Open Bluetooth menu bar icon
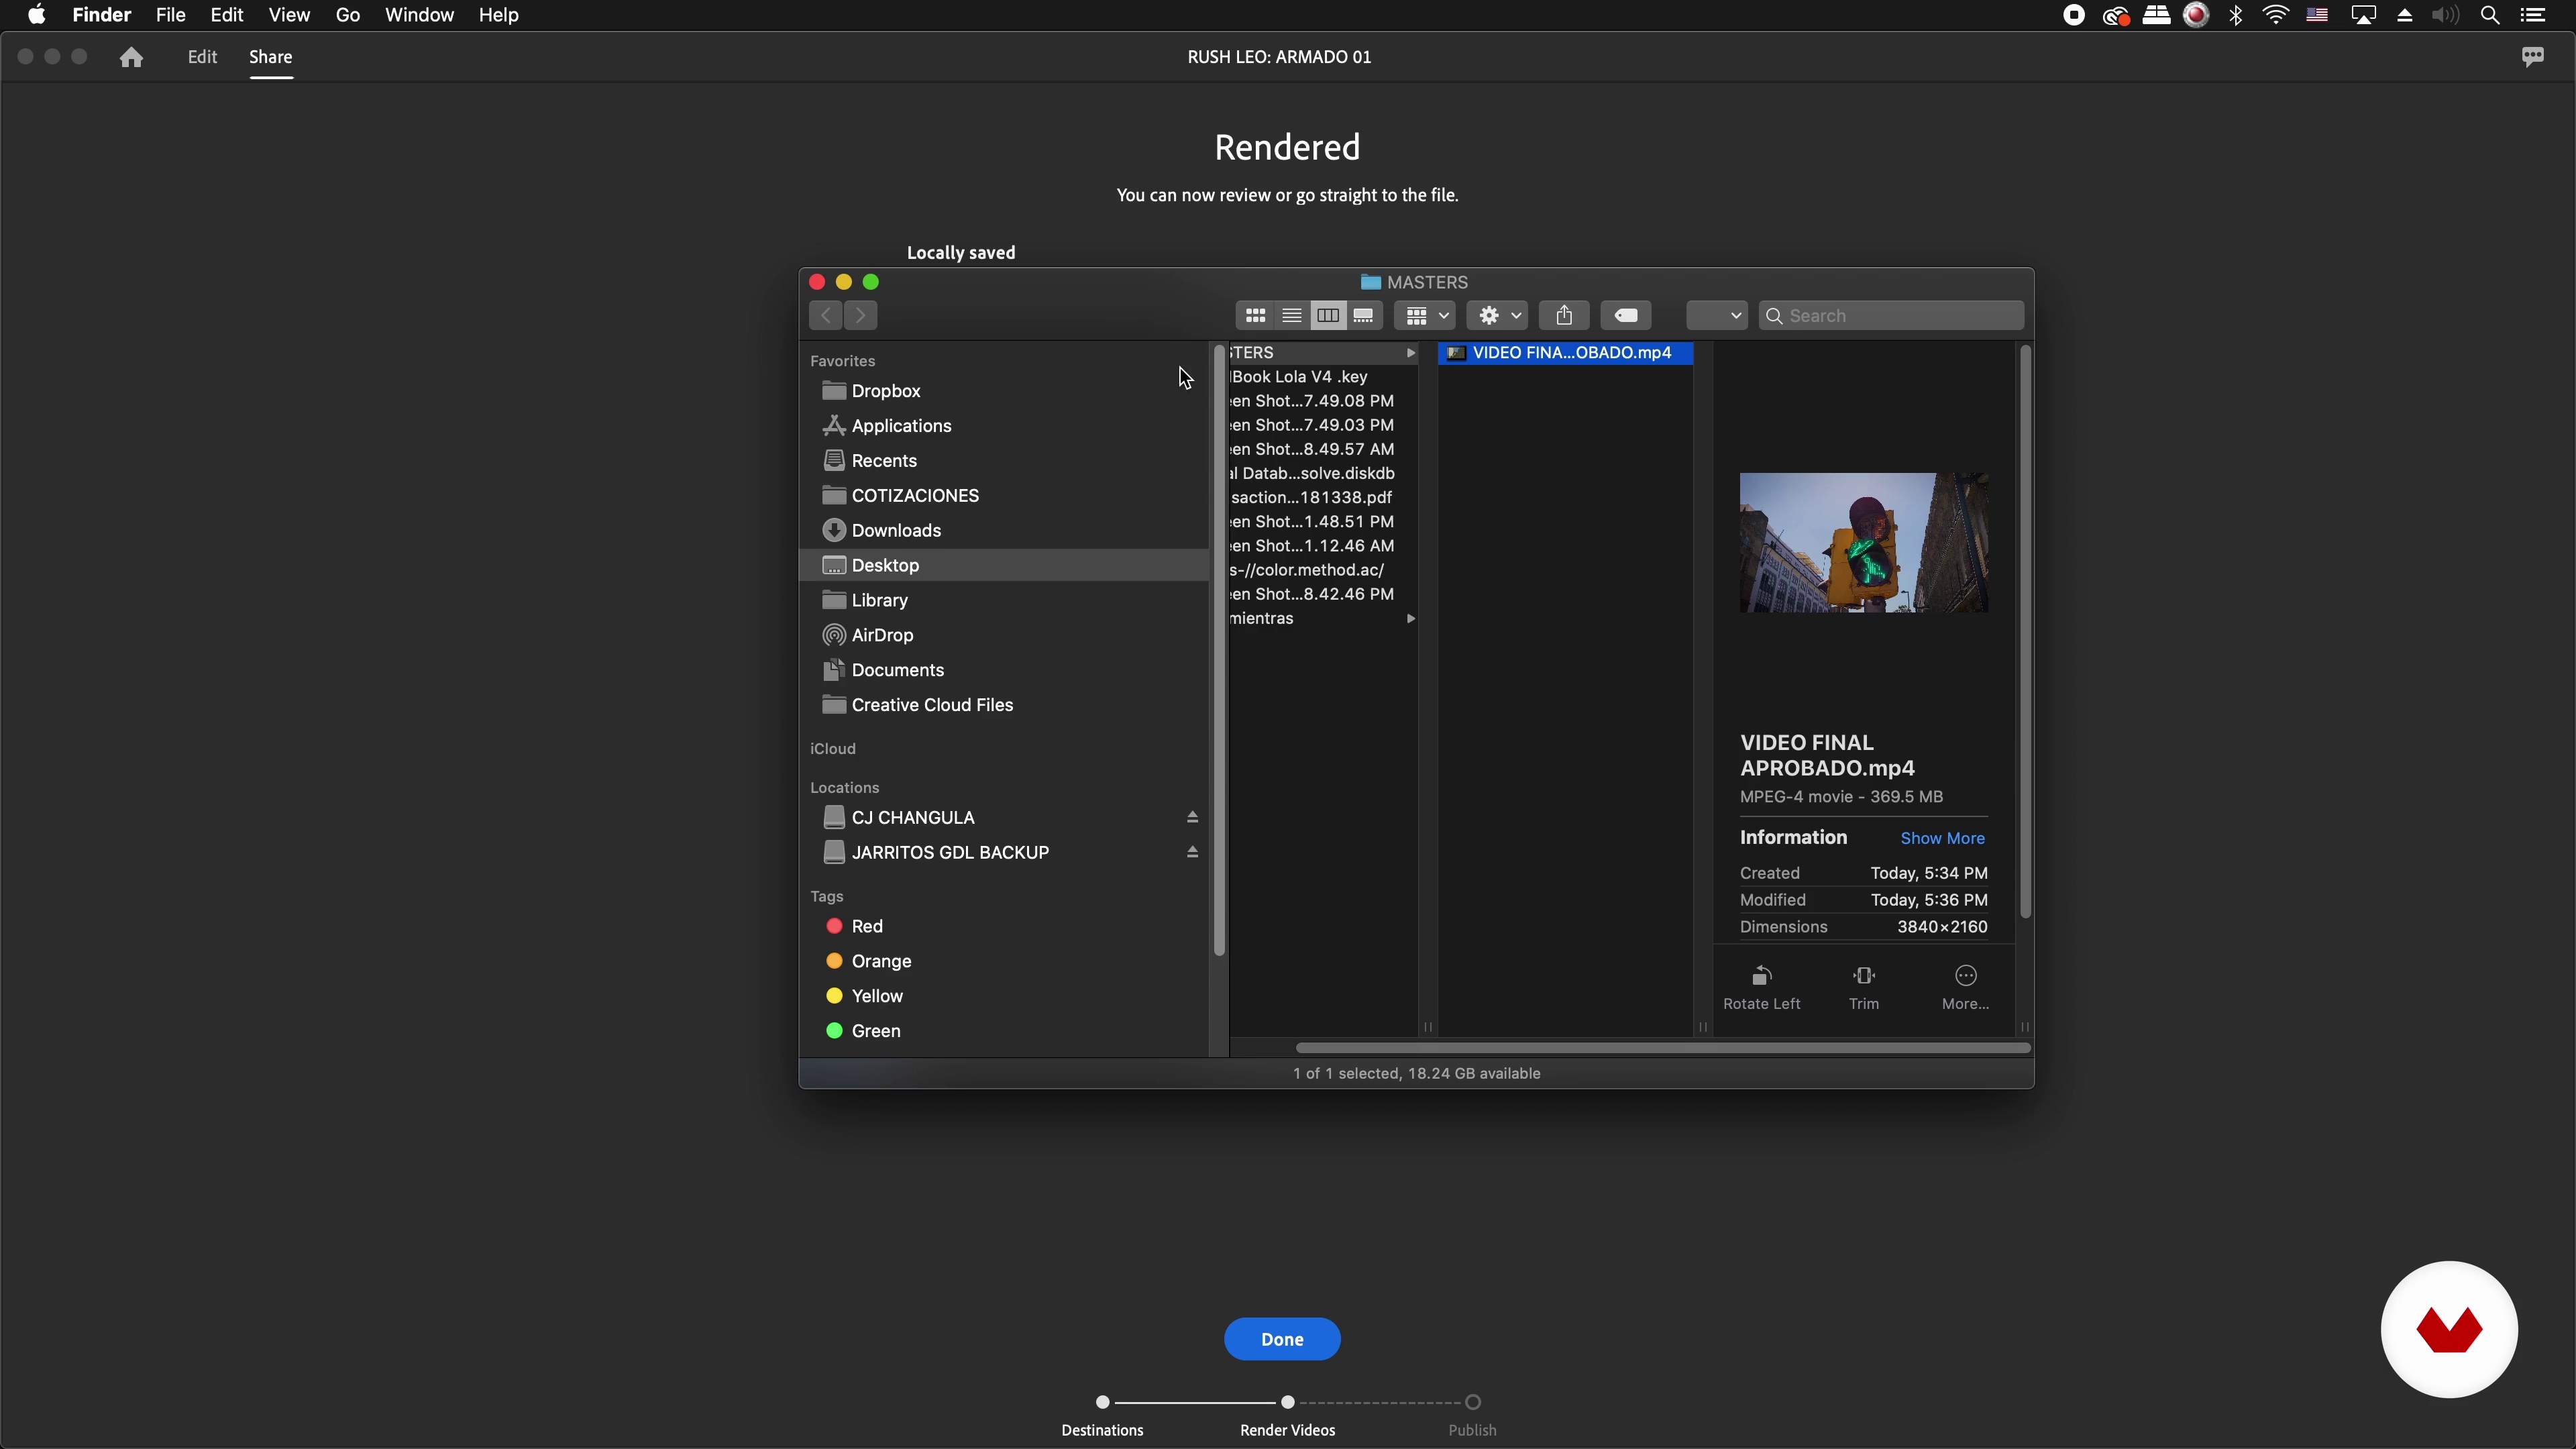 click(2236, 15)
